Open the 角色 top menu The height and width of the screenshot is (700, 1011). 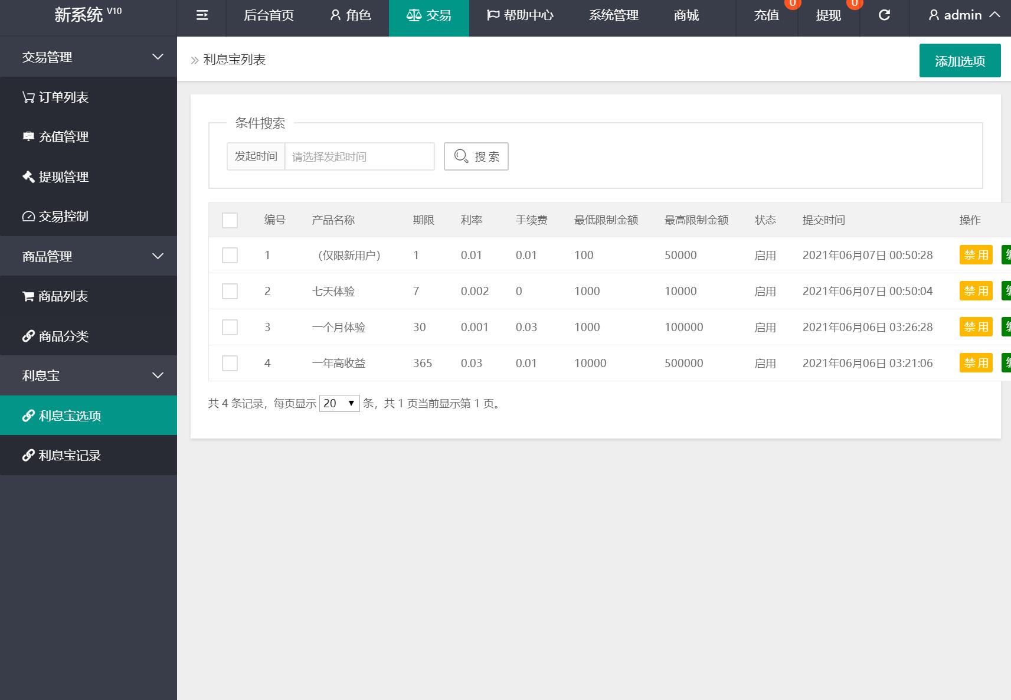[351, 15]
